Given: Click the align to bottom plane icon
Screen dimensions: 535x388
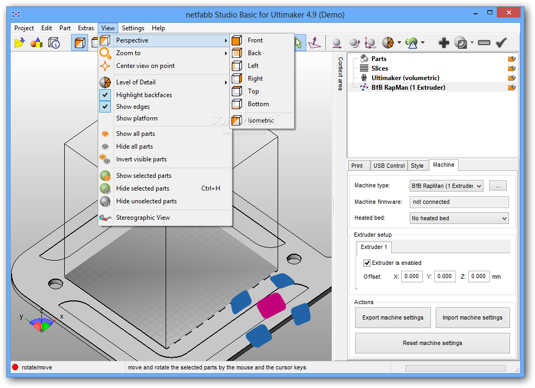Looking at the screenshot, I should coord(315,43).
